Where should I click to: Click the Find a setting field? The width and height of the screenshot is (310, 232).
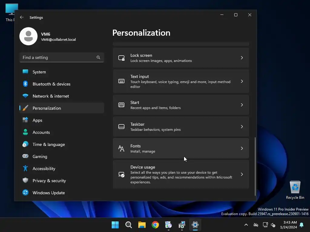click(x=62, y=57)
